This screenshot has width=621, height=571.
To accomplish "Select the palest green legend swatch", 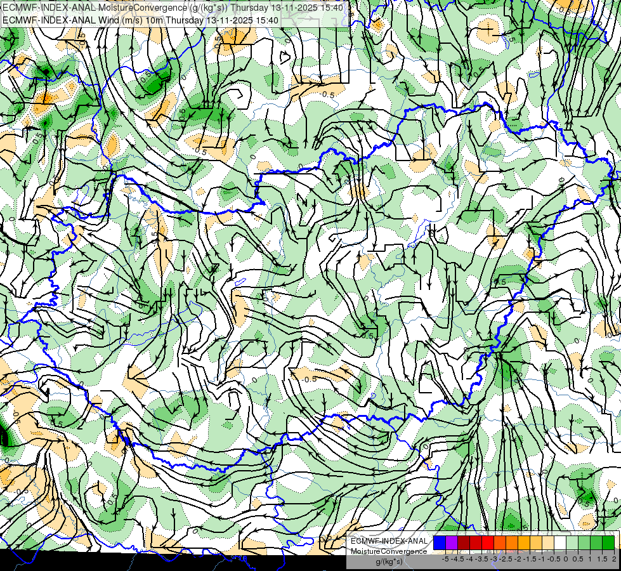I will (x=572, y=542).
